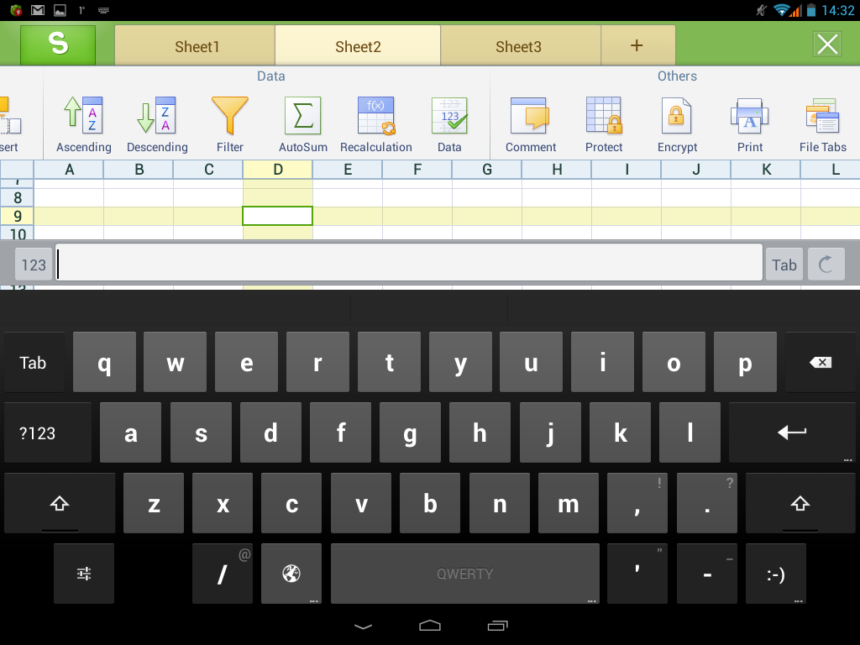Open the Protect sheet option
This screenshot has height=645, width=860.
(x=604, y=124)
